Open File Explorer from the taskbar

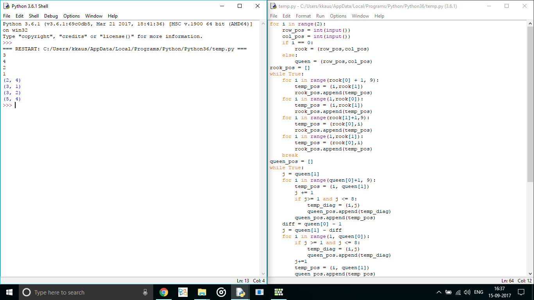[202, 292]
